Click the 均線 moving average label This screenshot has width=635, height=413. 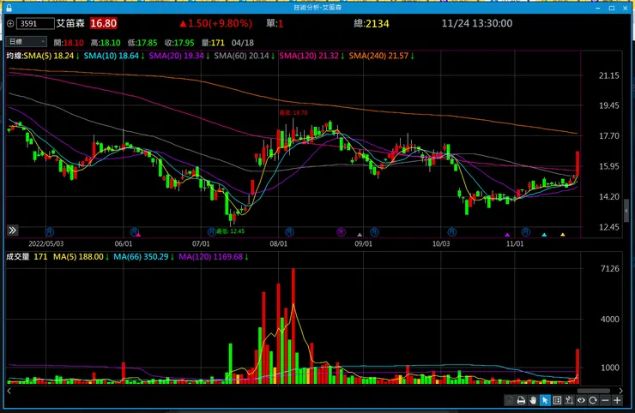[15, 56]
